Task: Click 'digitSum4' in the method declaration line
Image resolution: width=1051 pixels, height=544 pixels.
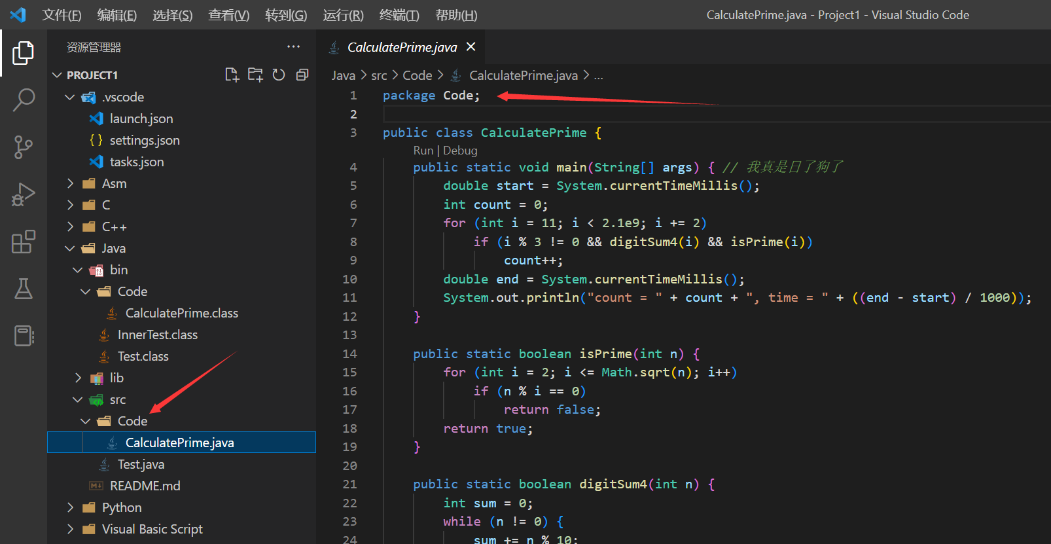Action: pyautogui.click(x=613, y=484)
